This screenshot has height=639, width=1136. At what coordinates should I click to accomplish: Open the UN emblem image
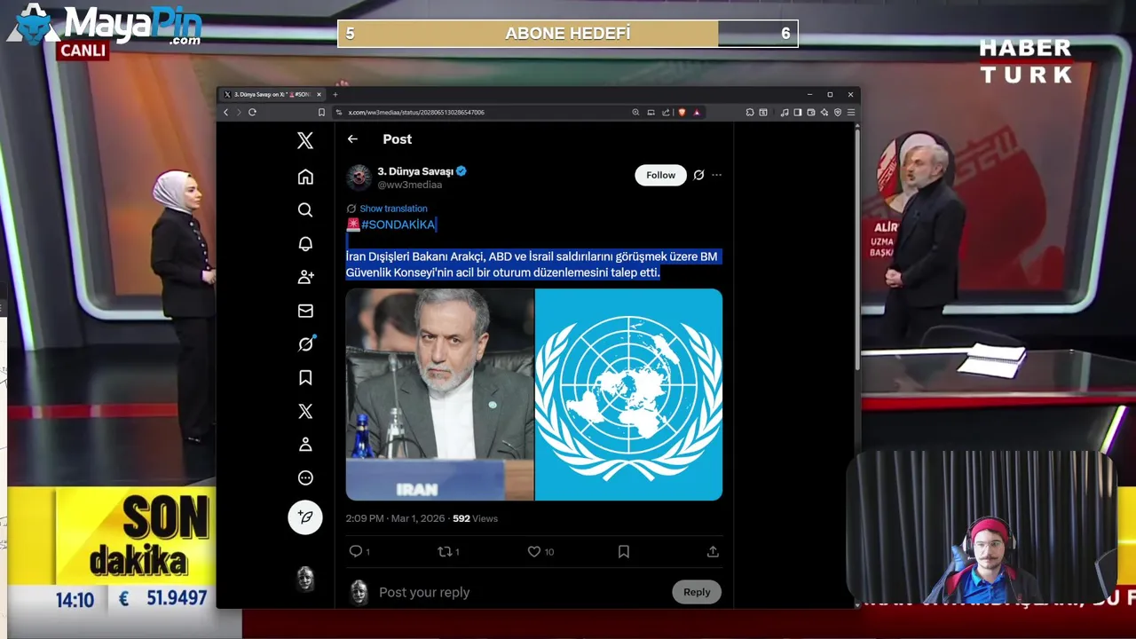628,395
